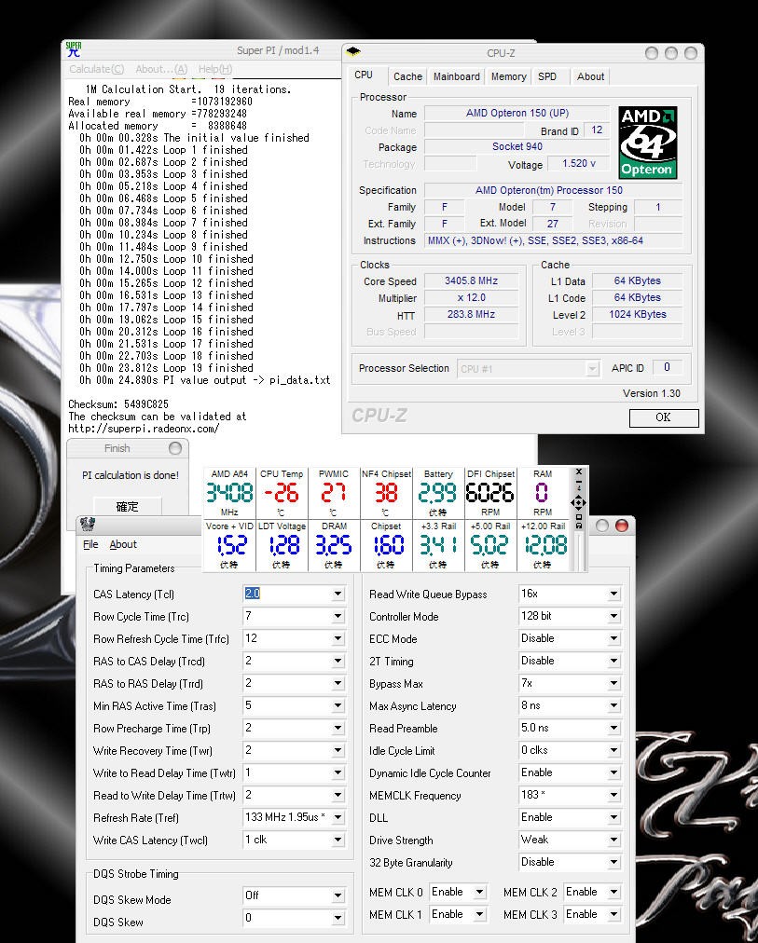The height and width of the screenshot is (943, 758).
Task: Open Help(H) menu in Super PI
Action: tap(215, 69)
